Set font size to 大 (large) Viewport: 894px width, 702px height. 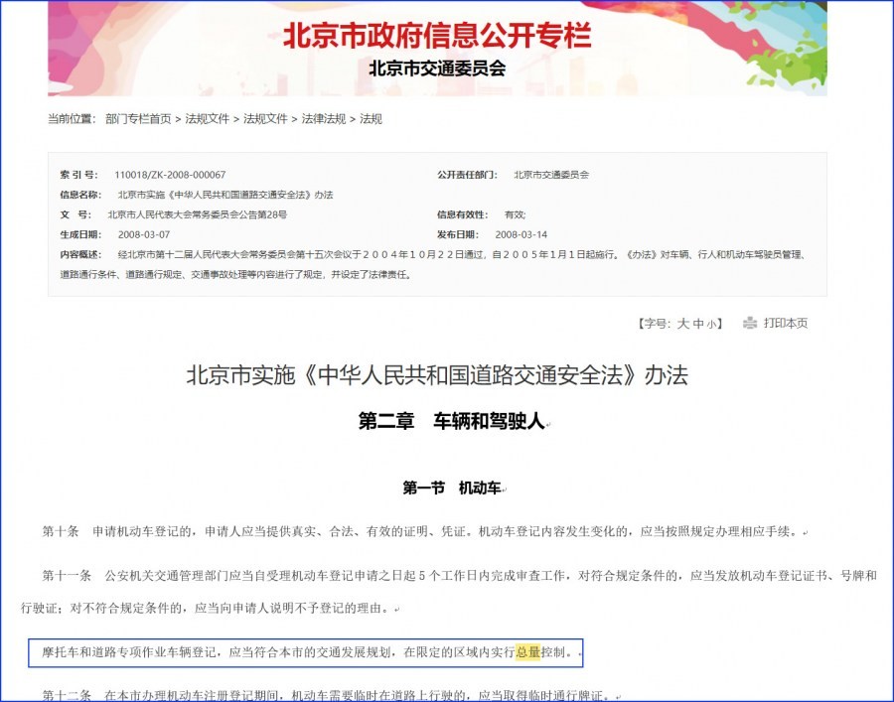682,324
